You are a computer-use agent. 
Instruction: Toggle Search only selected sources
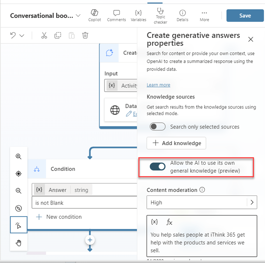tap(158, 127)
